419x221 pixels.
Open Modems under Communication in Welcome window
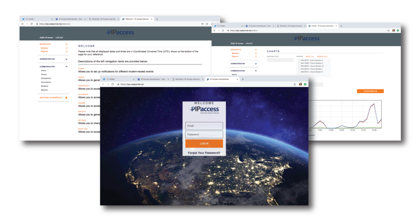click(x=45, y=86)
